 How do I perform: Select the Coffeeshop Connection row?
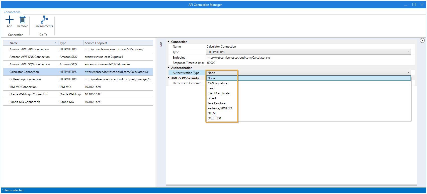(25, 79)
